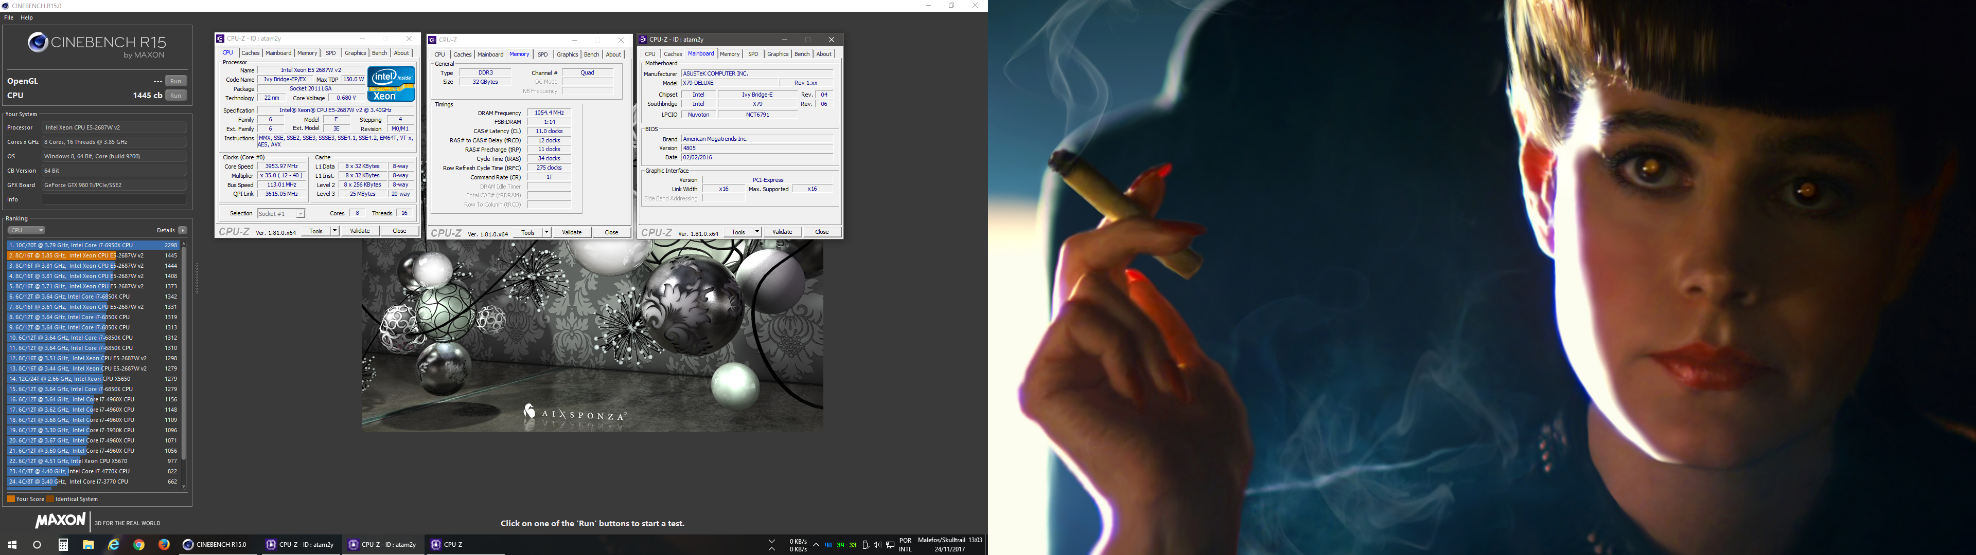This screenshot has height=555, width=1976.
Task: Open Caches tab in left CPU-Z window
Action: 251,53
